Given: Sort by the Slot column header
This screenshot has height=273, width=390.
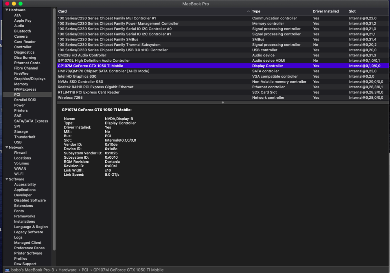Looking at the screenshot, I should [368, 11].
